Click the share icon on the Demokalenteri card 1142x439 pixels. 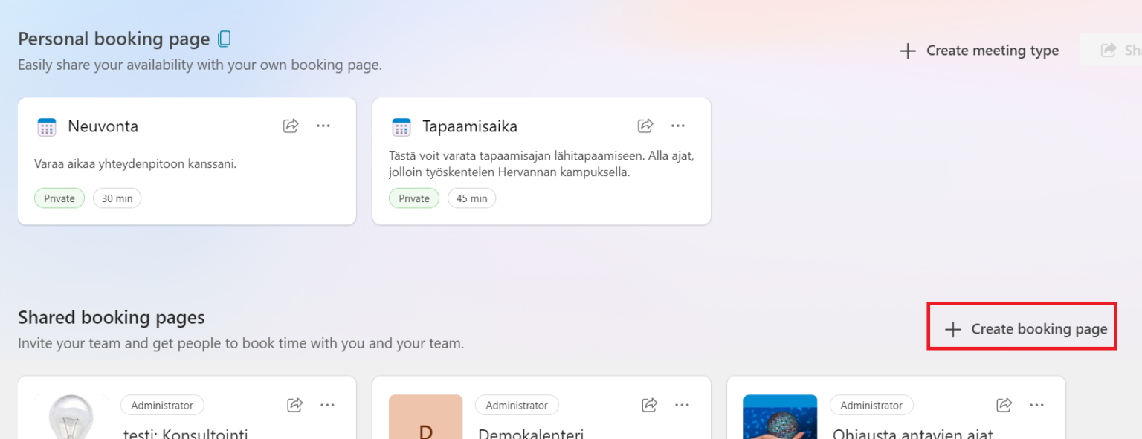[x=648, y=405]
